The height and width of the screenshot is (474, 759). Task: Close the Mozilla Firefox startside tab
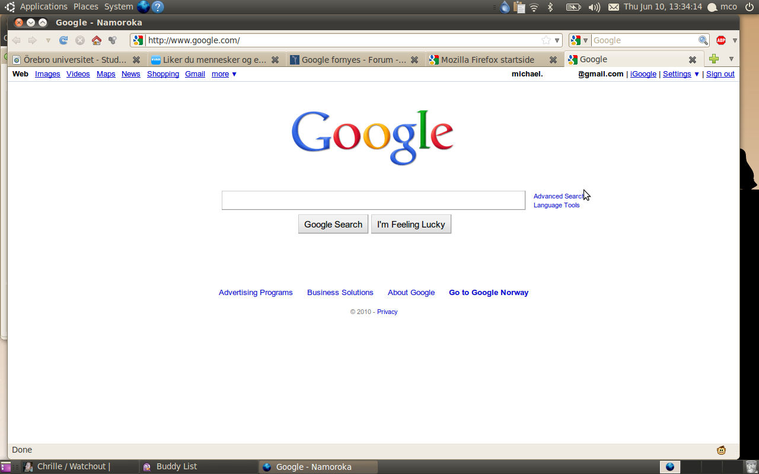pyautogui.click(x=553, y=60)
